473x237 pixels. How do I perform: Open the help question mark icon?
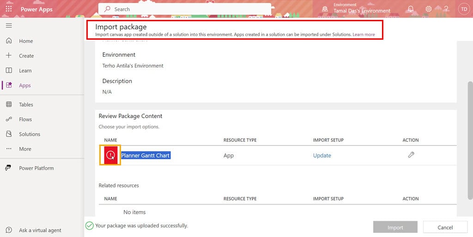pos(446,9)
